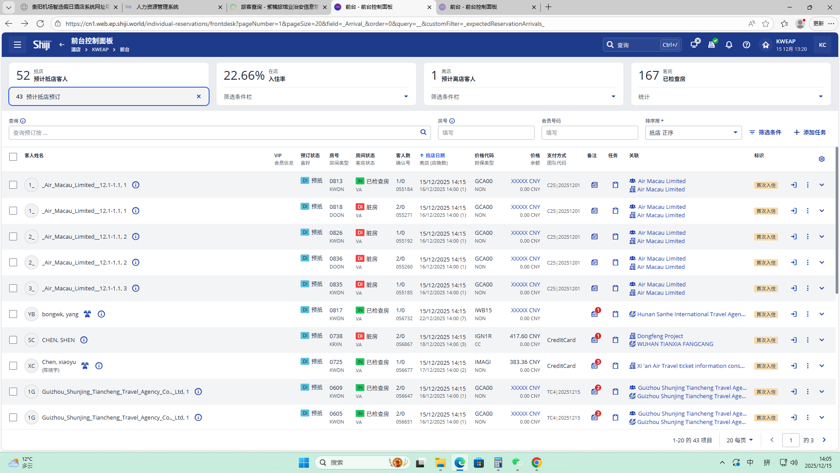Click the KWEAP breadcrumb item
This screenshot has width=840, height=473.
pyautogui.click(x=100, y=49)
